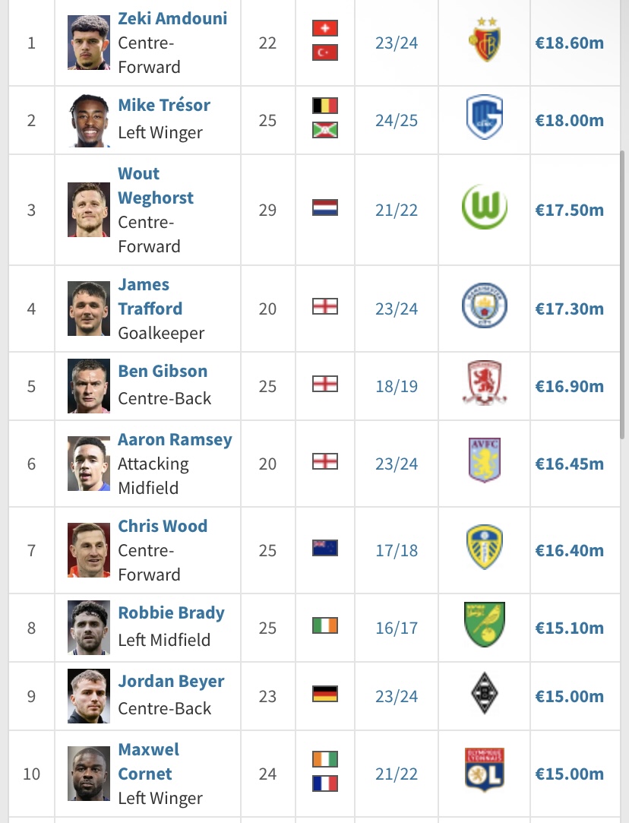Select the Manchester City club badge
This screenshot has height=823, width=629.
485,305
